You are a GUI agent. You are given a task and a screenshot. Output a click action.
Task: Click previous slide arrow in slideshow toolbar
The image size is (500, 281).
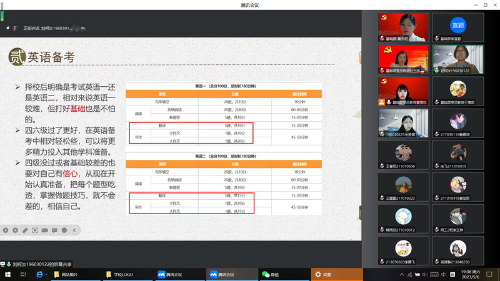[6, 230]
